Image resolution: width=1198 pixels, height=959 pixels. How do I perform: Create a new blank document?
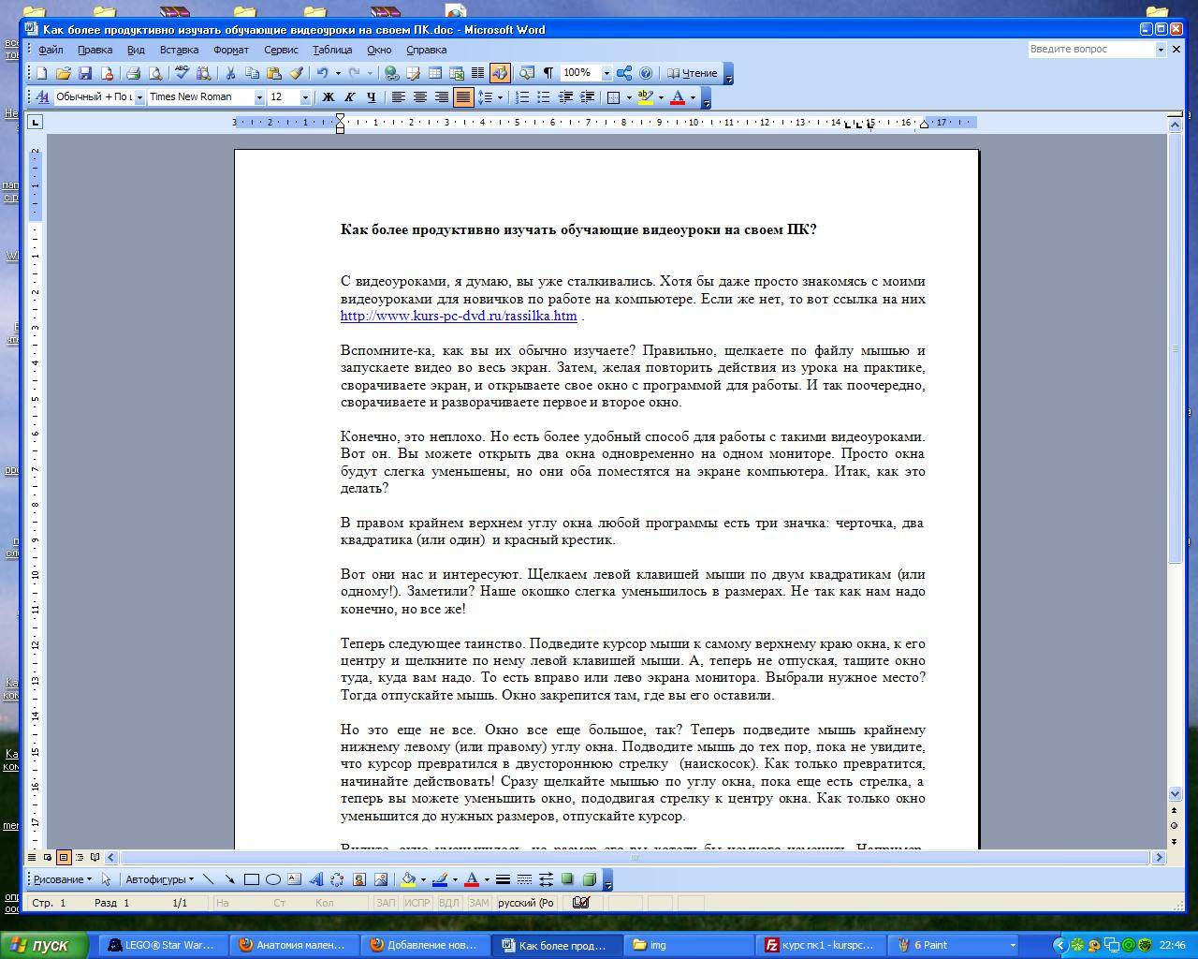(x=41, y=73)
